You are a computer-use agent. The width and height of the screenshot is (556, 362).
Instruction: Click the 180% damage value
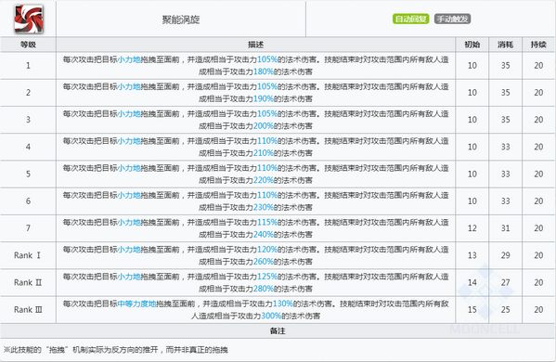(264, 71)
